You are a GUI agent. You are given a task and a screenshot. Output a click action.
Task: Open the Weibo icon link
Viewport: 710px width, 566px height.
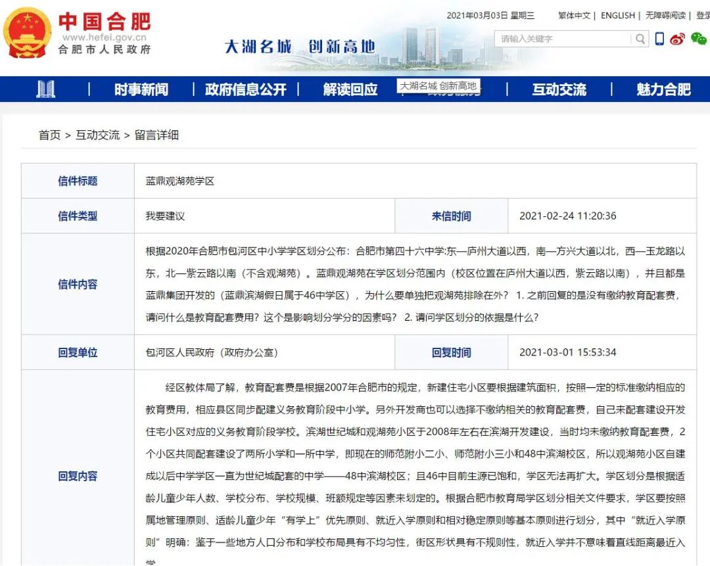677,39
